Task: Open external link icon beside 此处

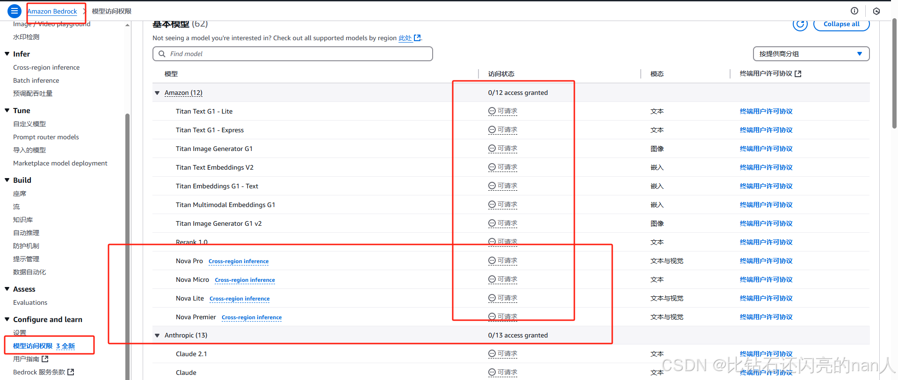Action: point(417,38)
